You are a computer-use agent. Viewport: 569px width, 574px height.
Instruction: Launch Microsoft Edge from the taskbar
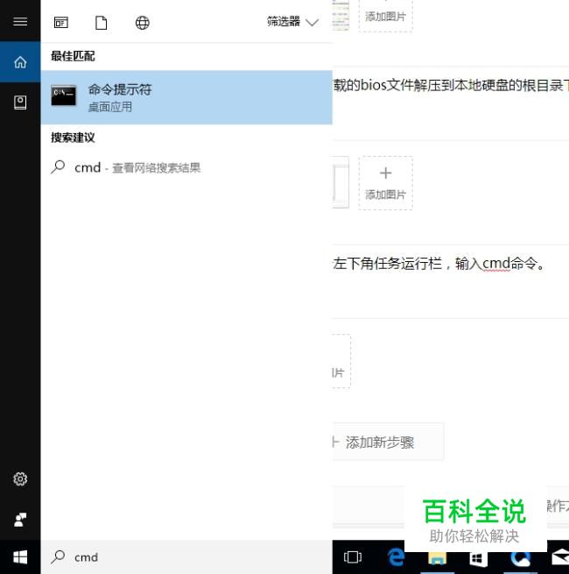point(396,557)
